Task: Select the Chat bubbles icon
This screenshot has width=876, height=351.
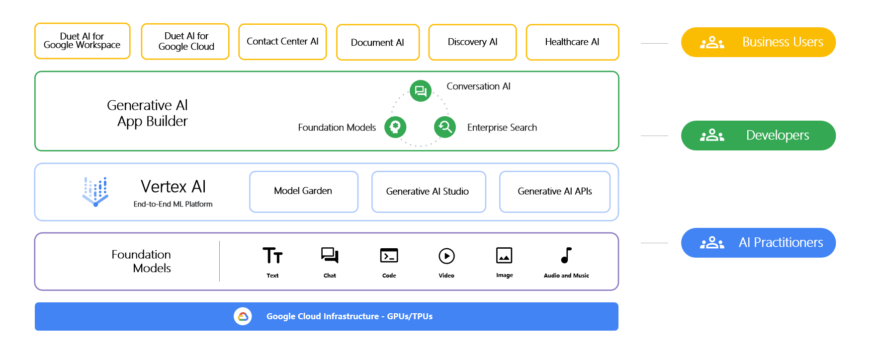Action: point(330,256)
